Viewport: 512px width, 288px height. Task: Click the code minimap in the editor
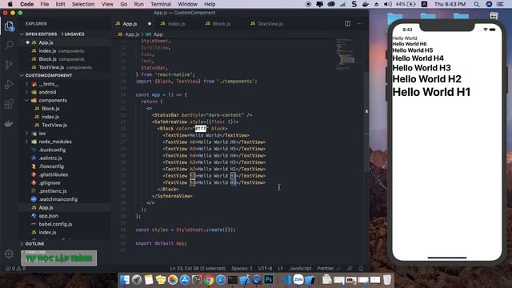coord(346,54)
